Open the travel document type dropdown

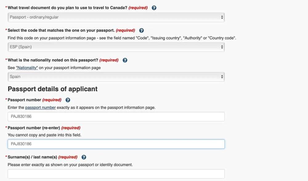[x=116, y=17]
